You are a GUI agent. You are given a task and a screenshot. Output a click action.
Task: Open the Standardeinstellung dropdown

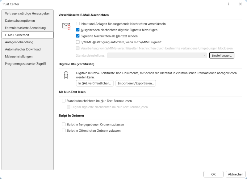tap(157, 55)
